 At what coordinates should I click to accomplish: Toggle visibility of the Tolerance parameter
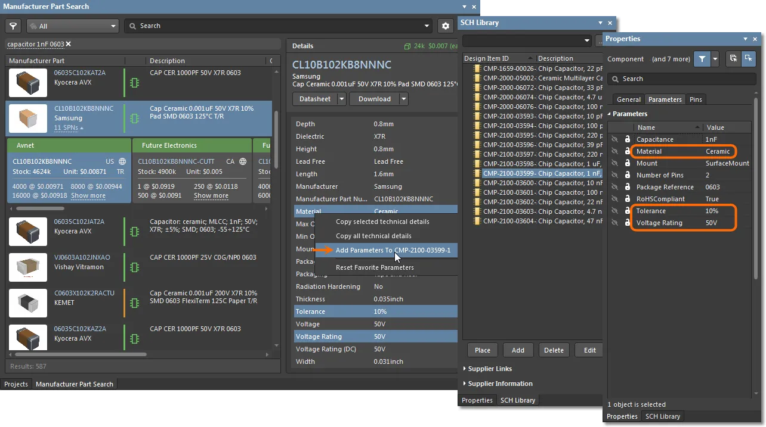point(614,211)
